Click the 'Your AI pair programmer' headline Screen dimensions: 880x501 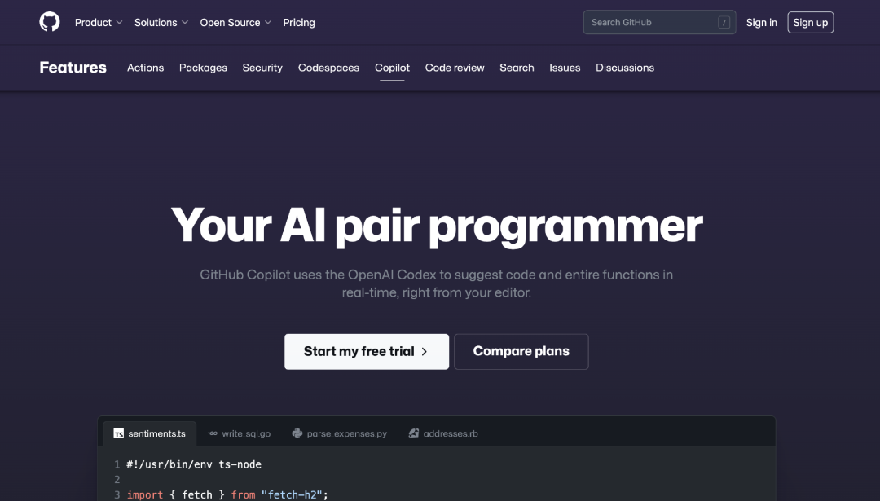[x=437, y=226]
